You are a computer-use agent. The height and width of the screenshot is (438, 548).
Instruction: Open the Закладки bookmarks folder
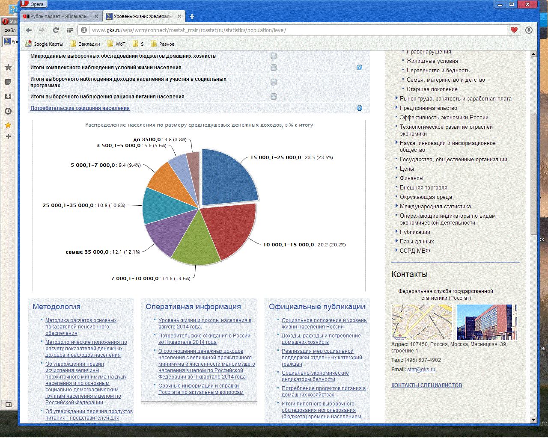[85, 44]
